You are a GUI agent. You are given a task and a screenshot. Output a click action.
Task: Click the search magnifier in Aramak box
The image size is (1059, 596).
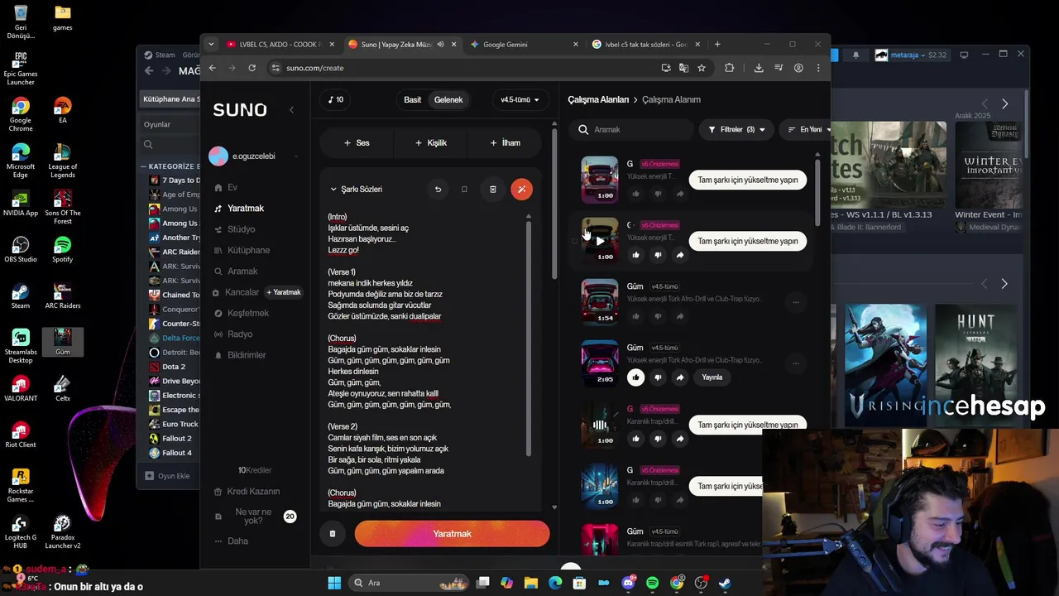[583, 129]
